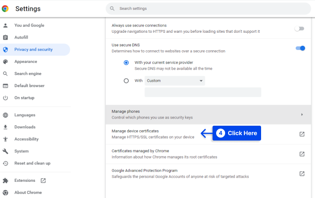Click the custom DNS provider text field
Screen dimensions: 315x198
click(x=203, y=92)
